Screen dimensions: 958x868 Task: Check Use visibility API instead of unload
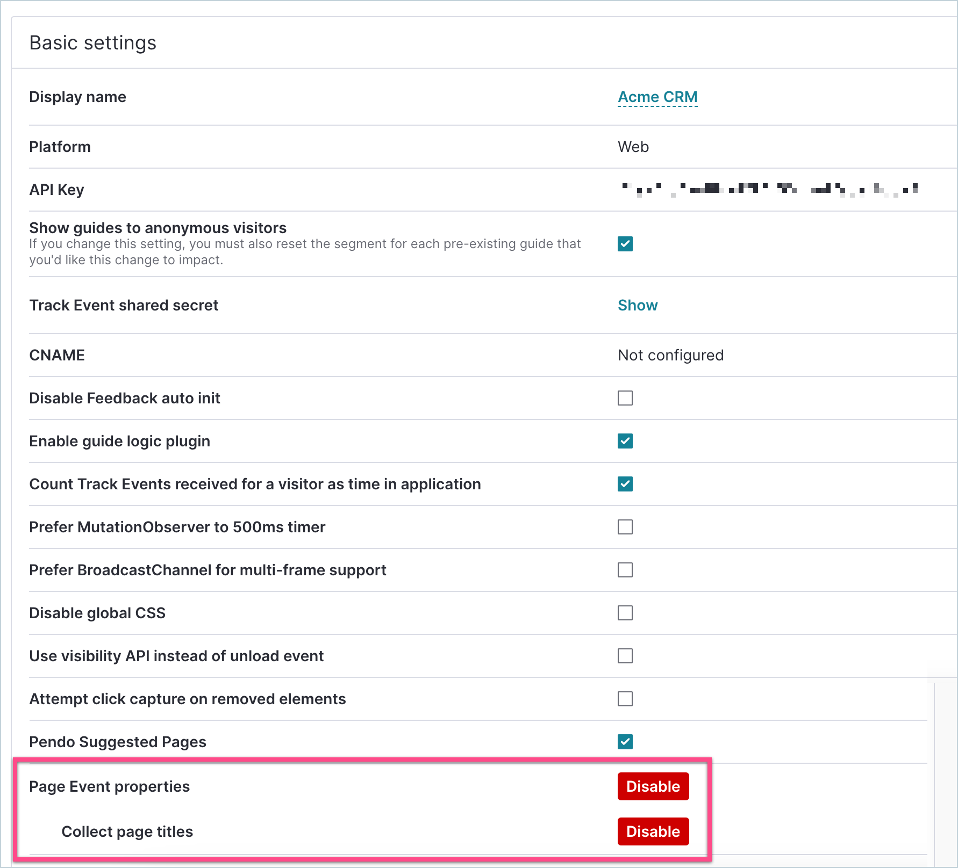click(625, 656)
